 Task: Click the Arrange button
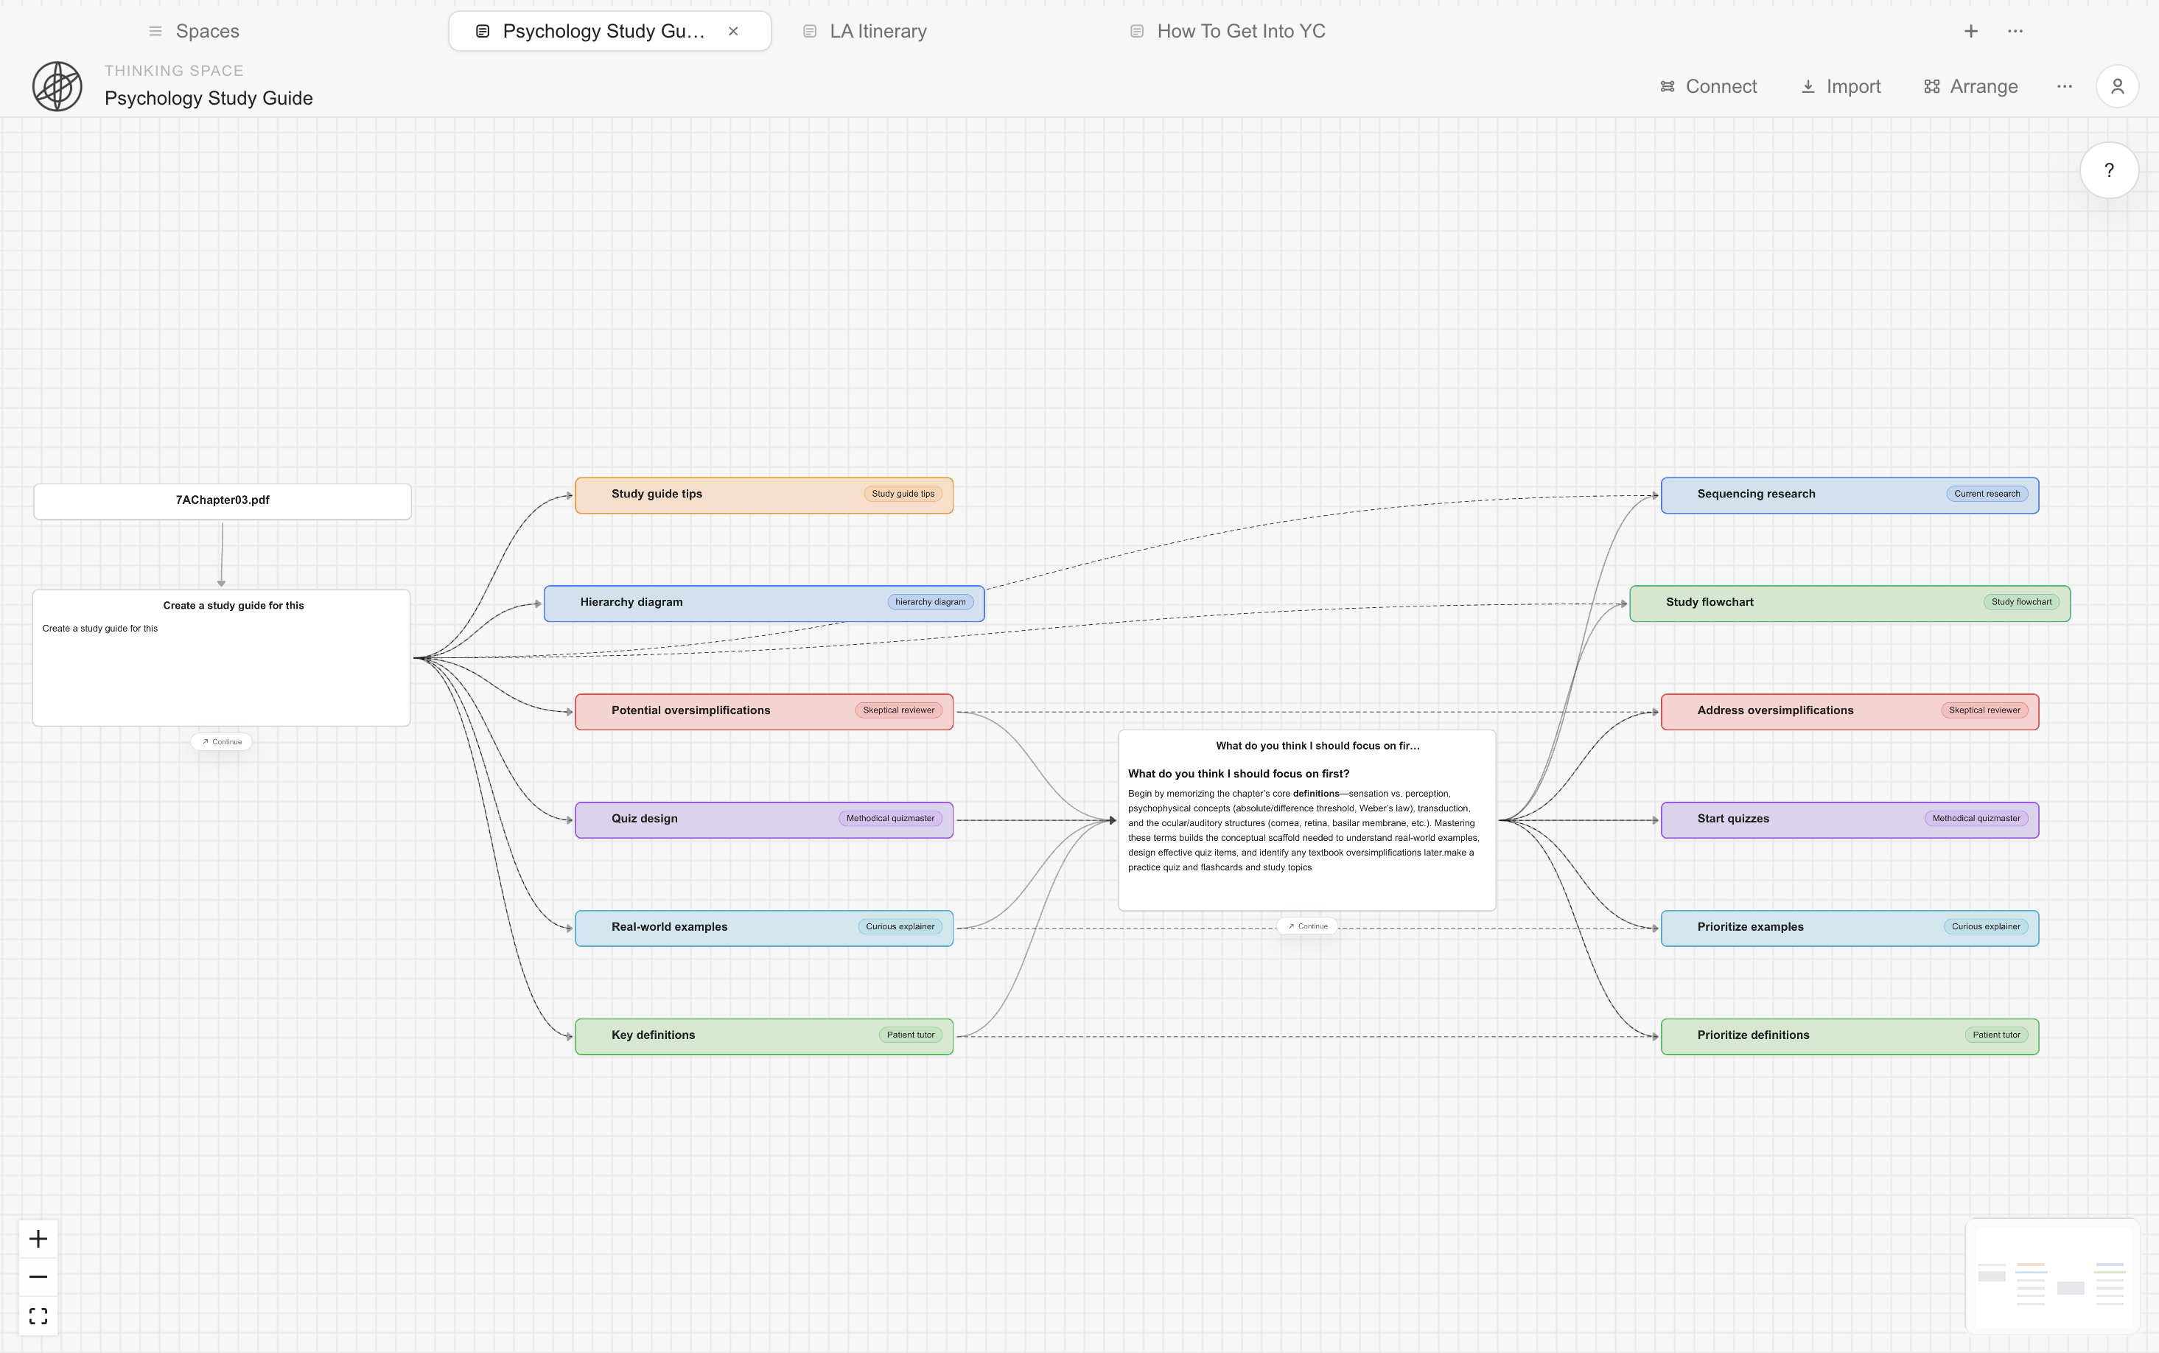tap(1971, 87)
